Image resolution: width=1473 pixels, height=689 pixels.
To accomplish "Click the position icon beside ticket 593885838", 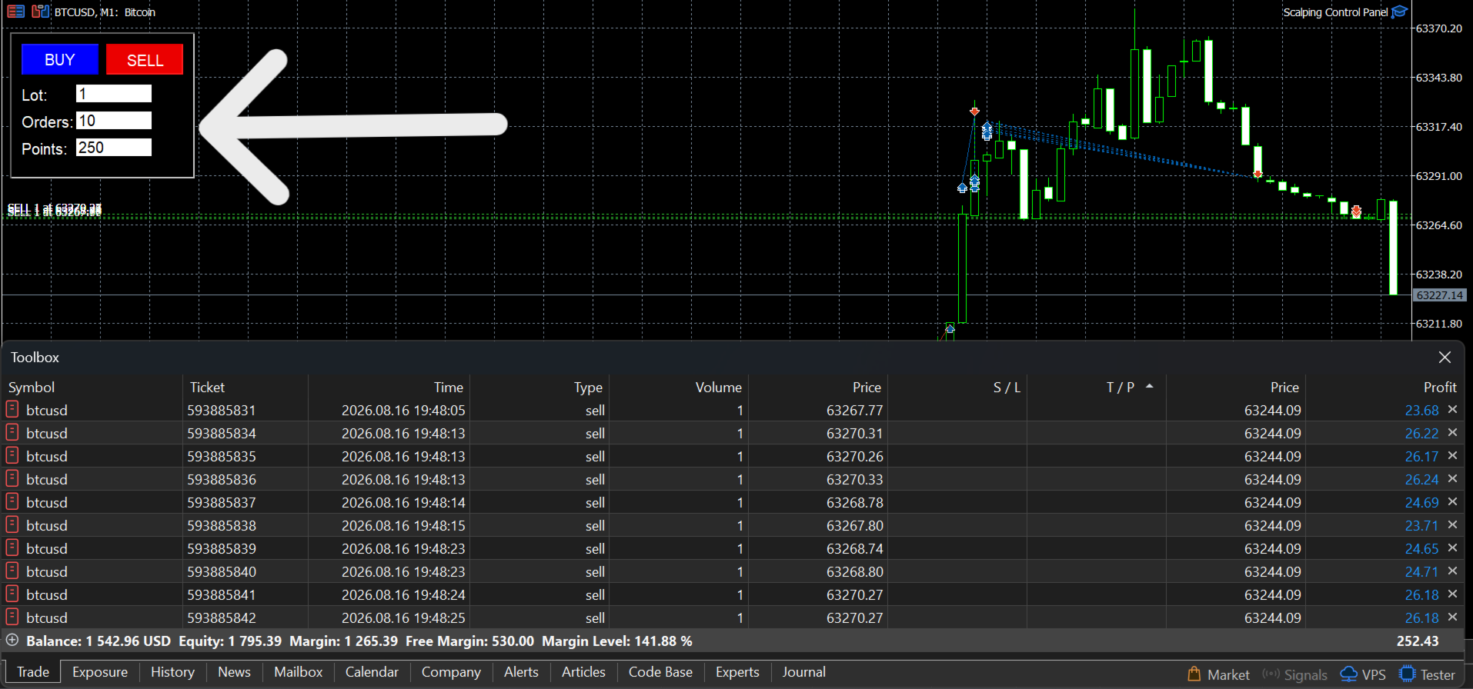I will [12, 524].
